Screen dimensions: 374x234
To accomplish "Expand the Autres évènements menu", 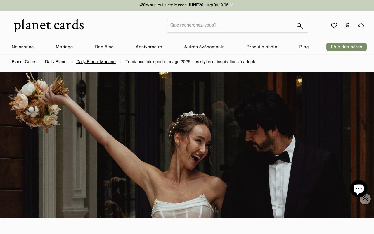I will pos(204,47).
